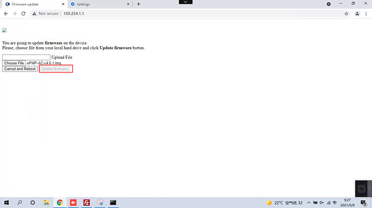The width and height of the screenshot is (372, 208).
Task: Expand the black dropdown chevron at top
Action: coord(185,2)
